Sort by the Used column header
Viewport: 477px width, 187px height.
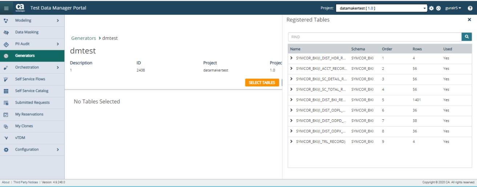pos(448,49)
